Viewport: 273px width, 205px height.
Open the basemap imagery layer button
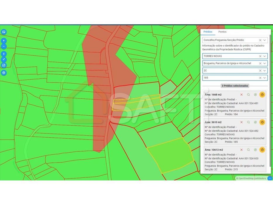pos(4,32)
